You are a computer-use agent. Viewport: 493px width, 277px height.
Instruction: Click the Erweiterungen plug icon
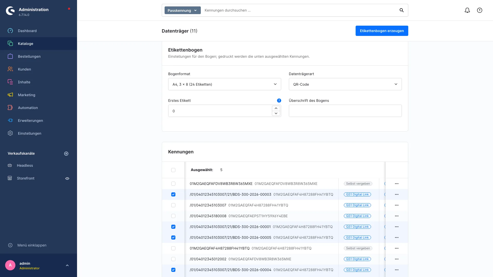point(10,121)
